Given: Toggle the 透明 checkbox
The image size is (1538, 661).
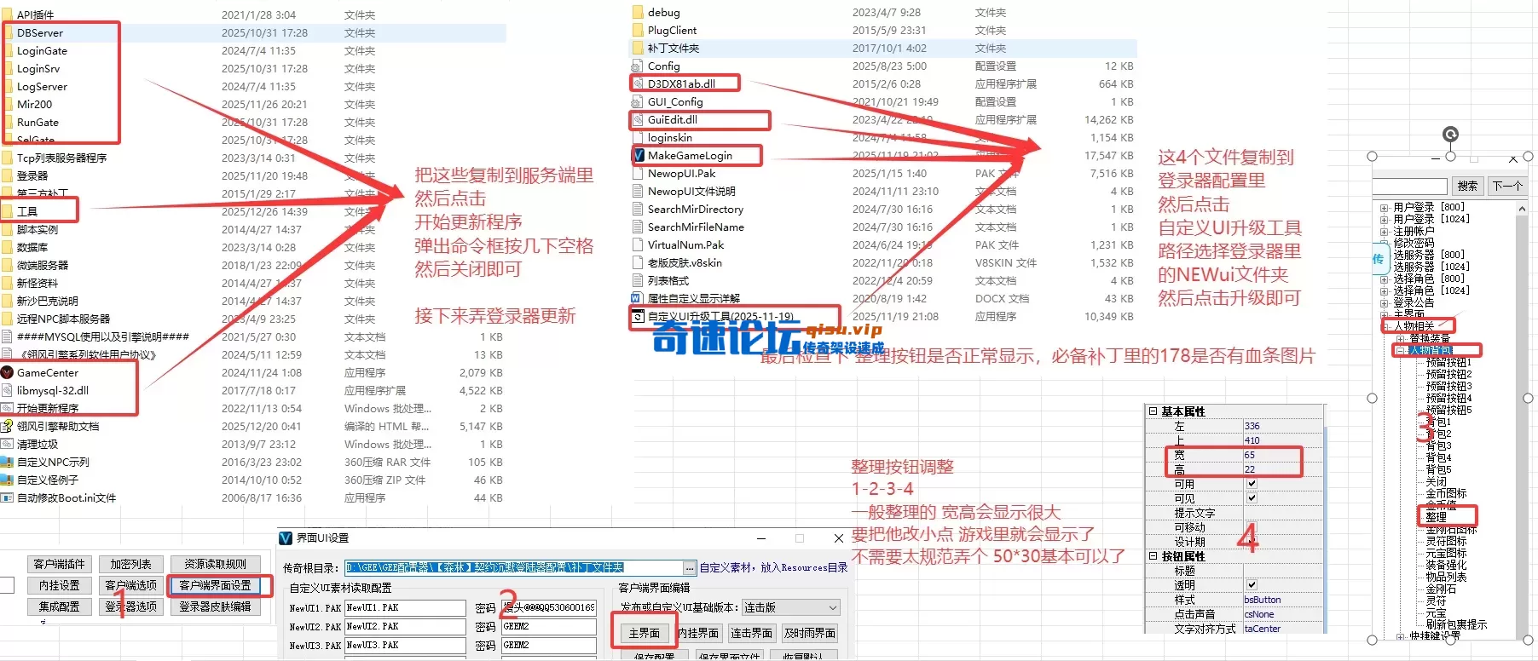Looking at the screenshot, I should 1252,585.
